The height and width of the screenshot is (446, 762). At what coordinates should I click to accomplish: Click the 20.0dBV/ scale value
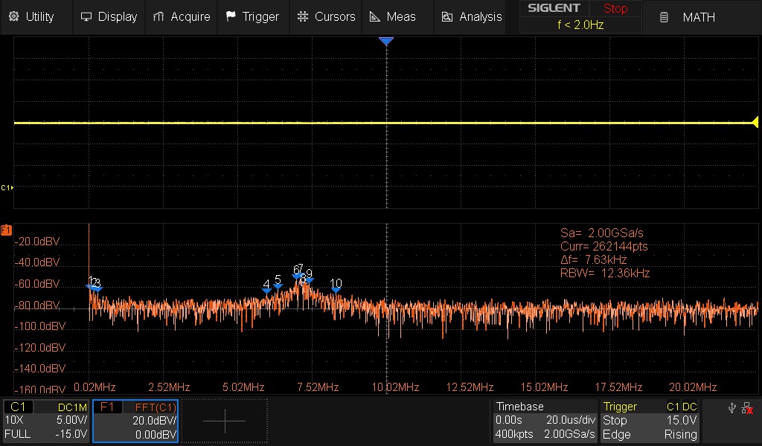click(154, 421)
